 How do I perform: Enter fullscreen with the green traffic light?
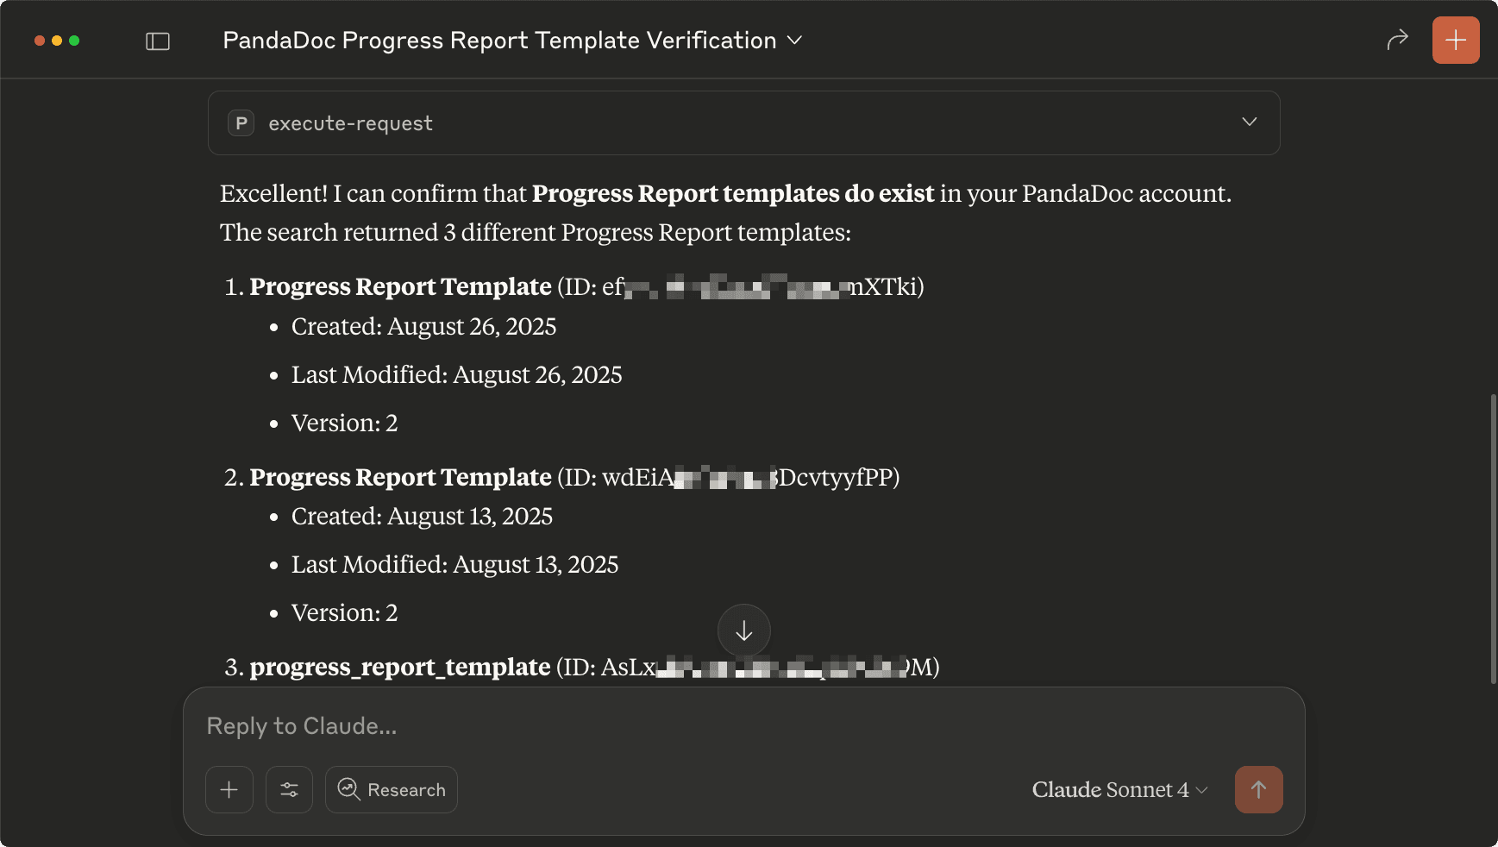[x=76, y=40]
